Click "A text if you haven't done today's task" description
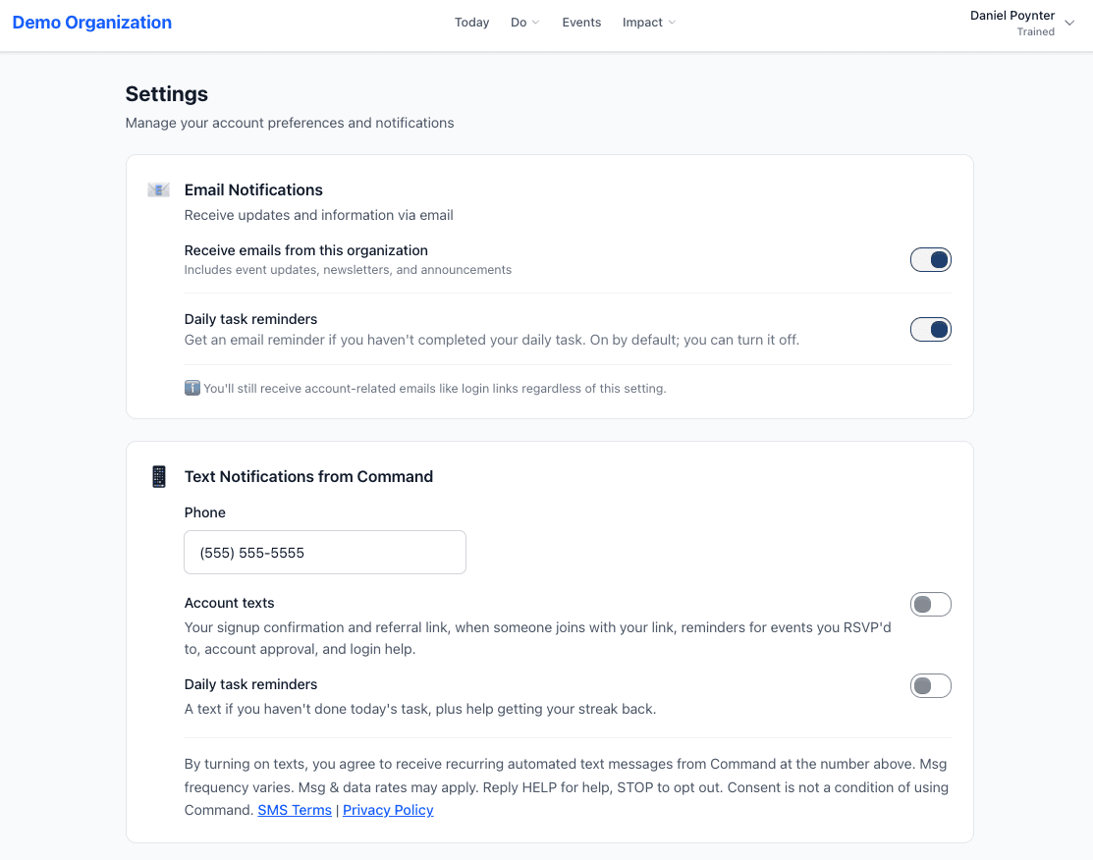Viewport: 1093px width, 860px height. pos(419,709)
